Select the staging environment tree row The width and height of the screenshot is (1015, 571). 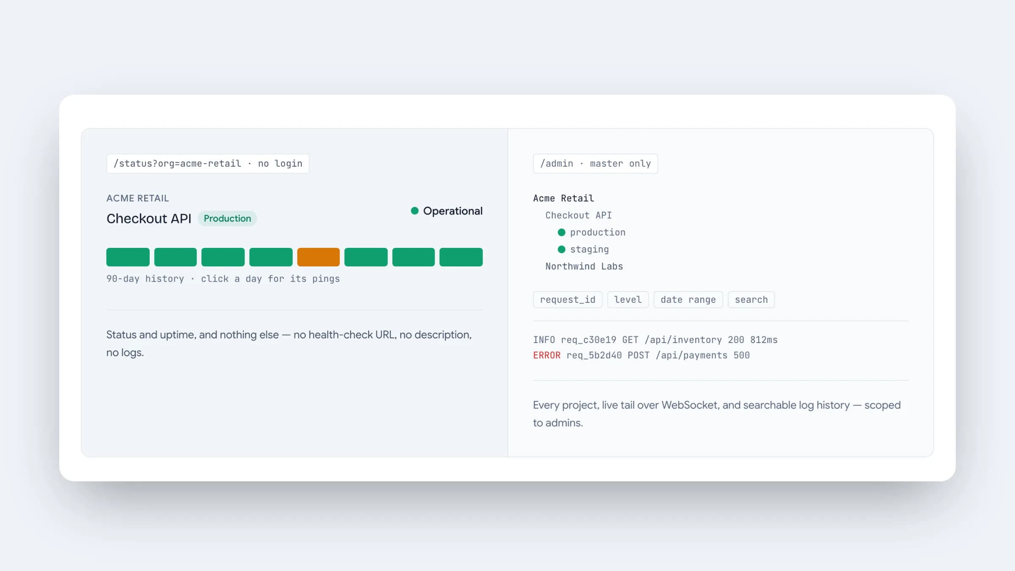[x=583, y=249]
